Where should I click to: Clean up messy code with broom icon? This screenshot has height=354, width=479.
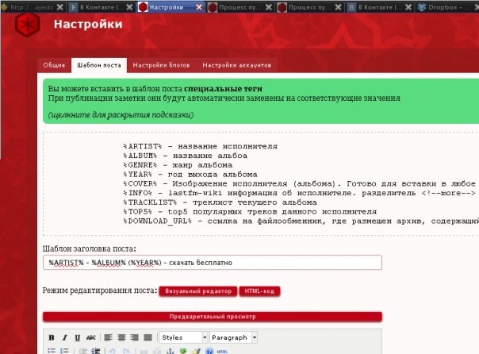(196, 351)
